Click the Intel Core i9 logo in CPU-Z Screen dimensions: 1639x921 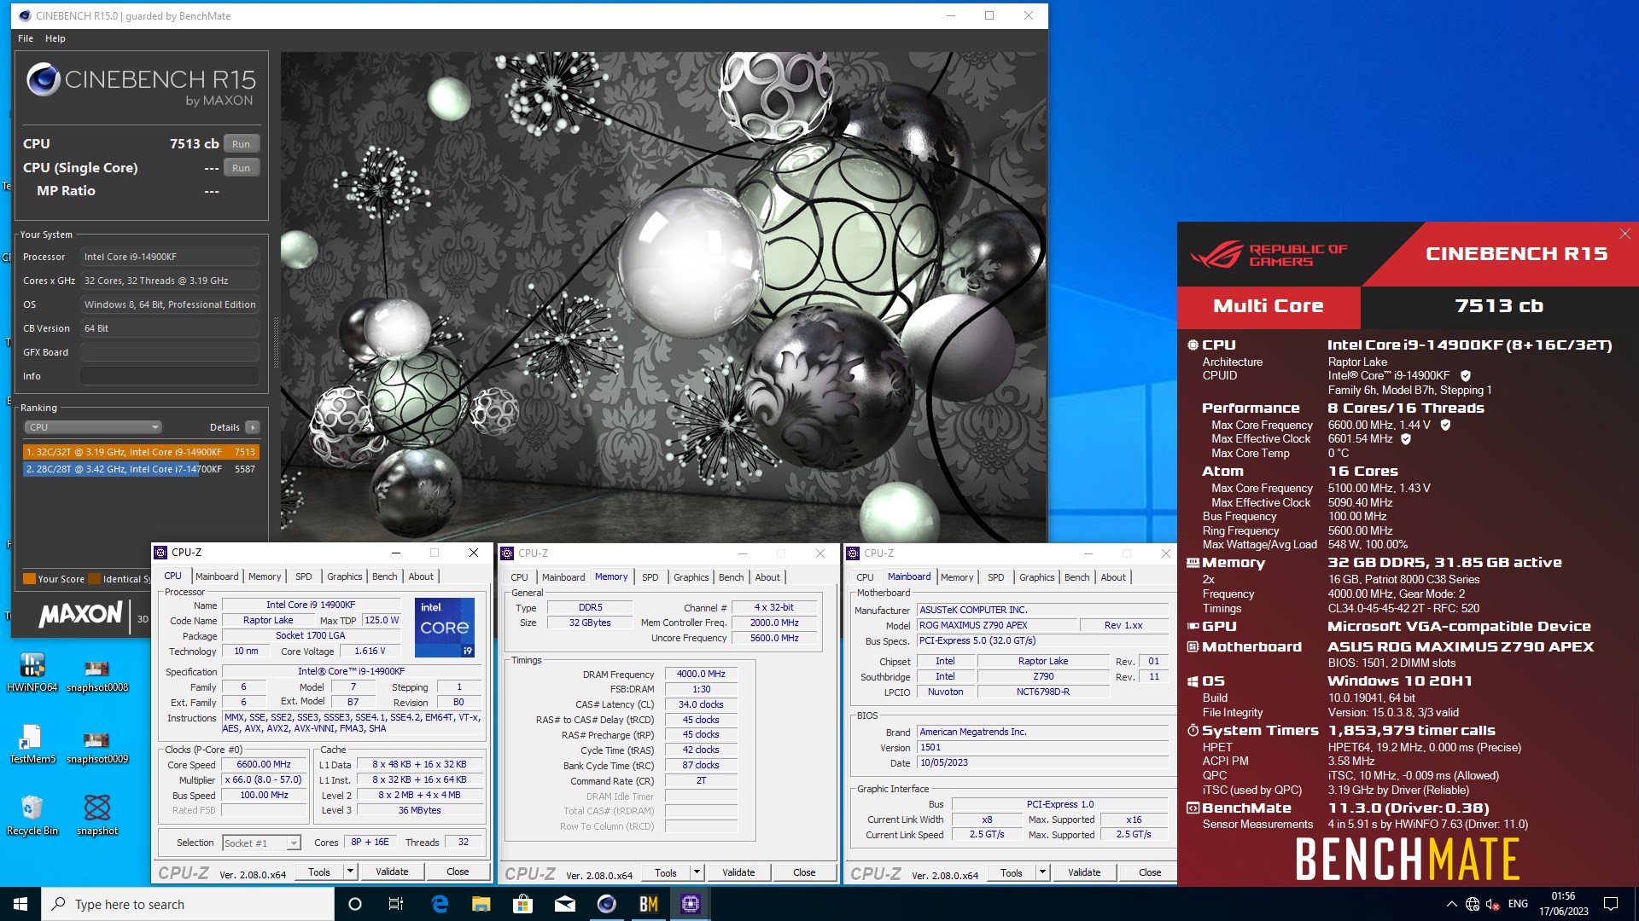click(445, 628)
